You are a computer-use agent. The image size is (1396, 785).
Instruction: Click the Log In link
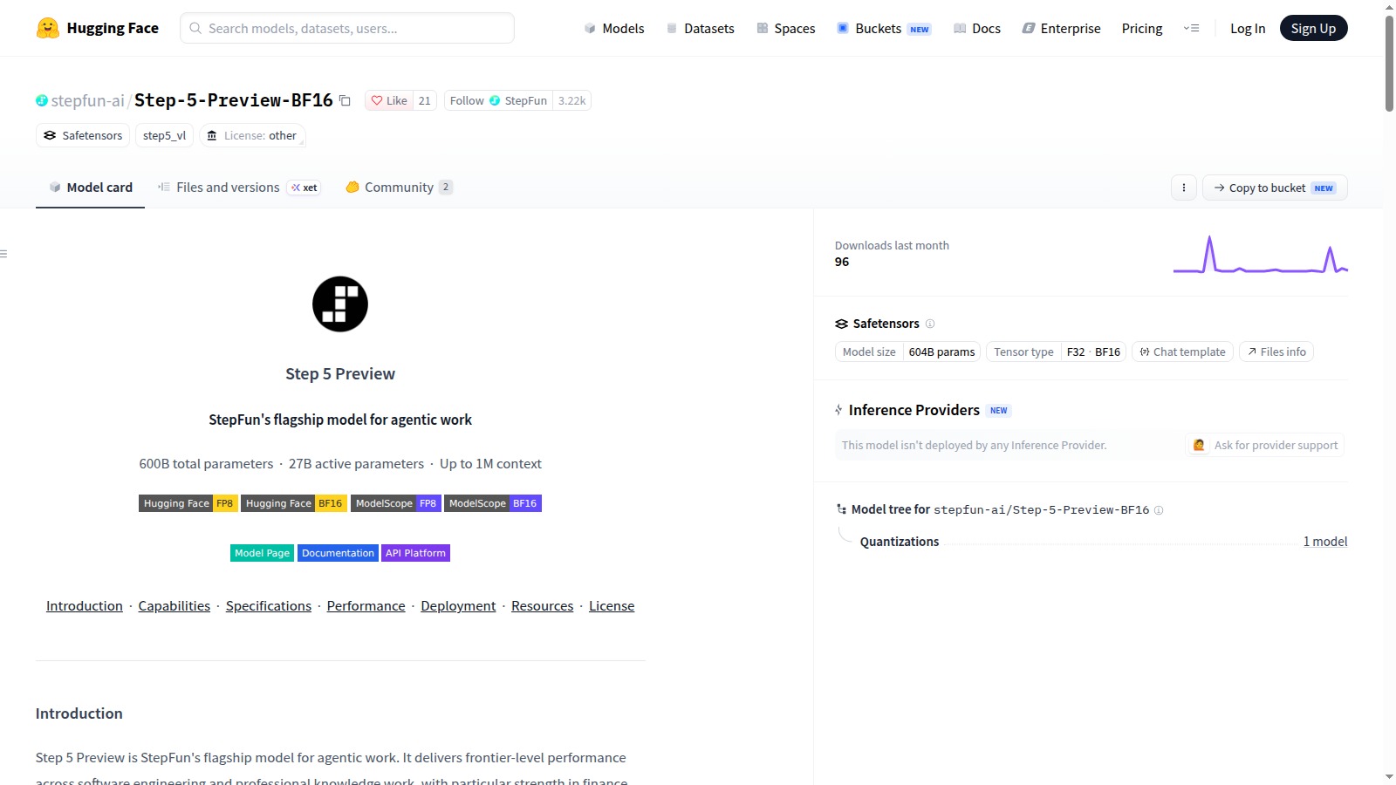(x=1248, y=28)
